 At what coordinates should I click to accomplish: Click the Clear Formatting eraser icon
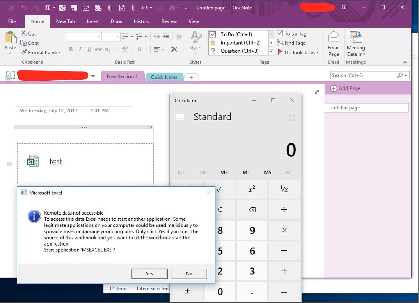click(x=179, y=36)
